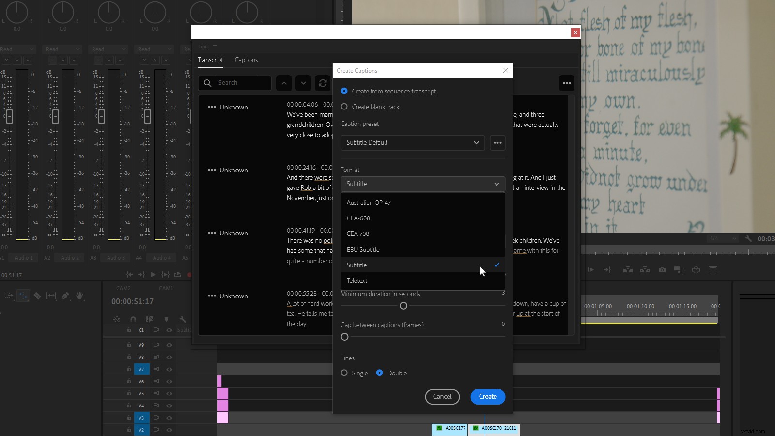Click the Cancel button
The width and height of the screenshot is (775, 436).
[442, 396]
